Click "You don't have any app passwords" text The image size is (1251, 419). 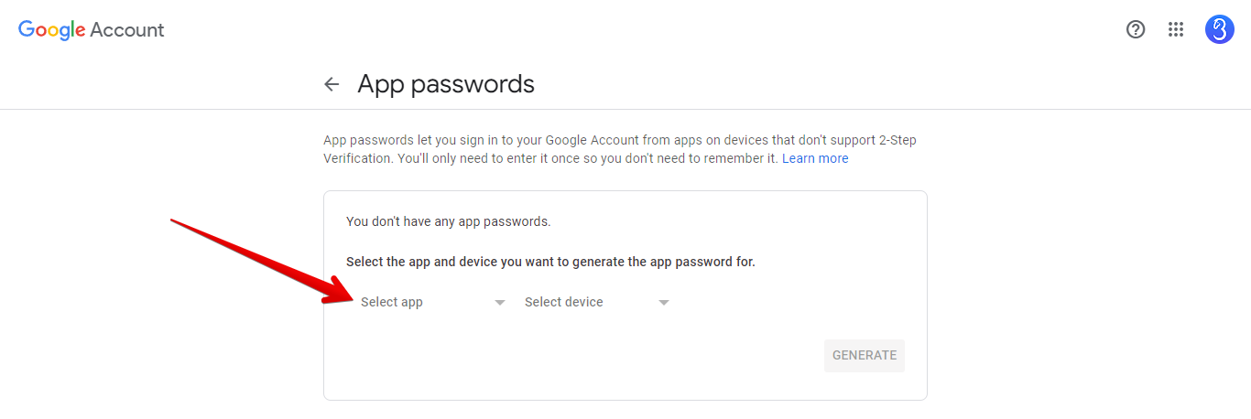pyautogui.click(x=448, y=221)
